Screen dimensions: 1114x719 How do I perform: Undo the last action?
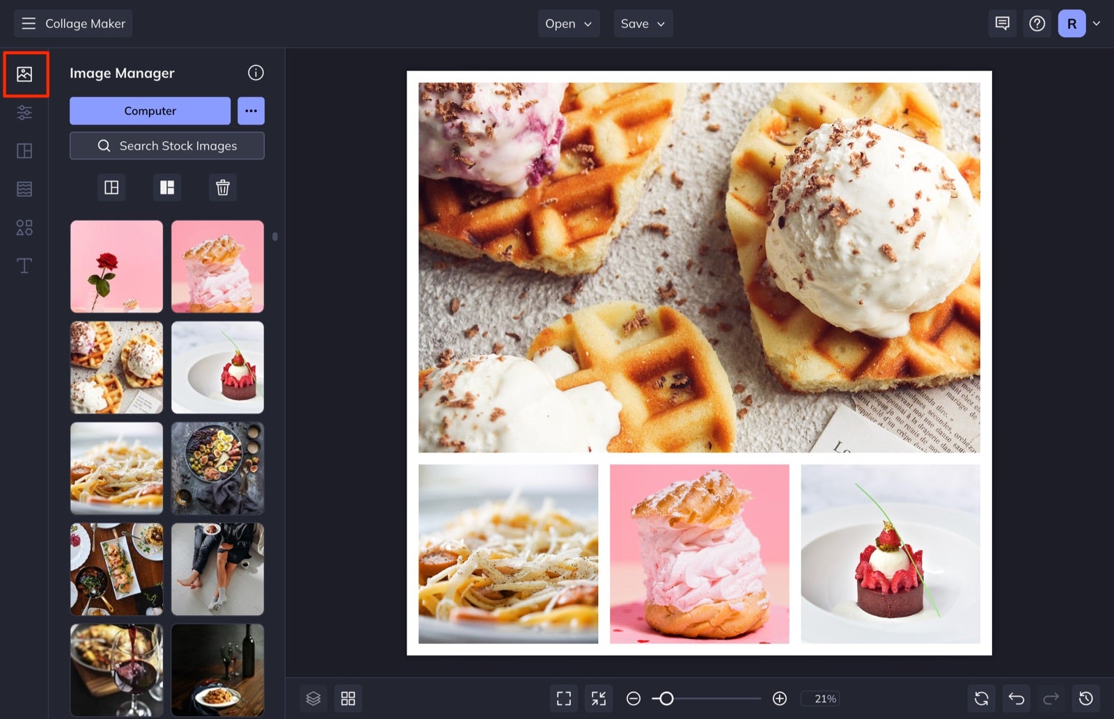tap(1016, 698)
